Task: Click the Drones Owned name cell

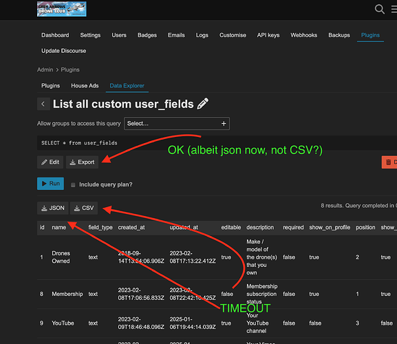Action: point(61,257)
